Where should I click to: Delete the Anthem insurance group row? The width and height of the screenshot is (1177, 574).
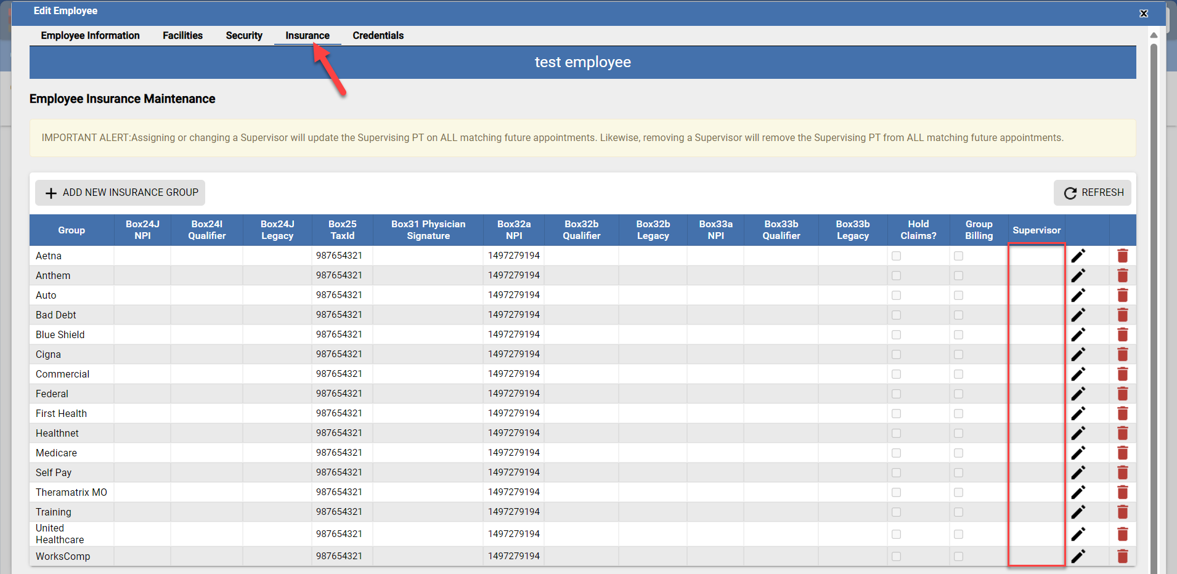1122,275
